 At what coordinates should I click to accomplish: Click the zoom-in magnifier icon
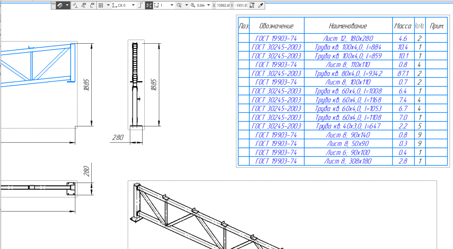coord(193,5)
